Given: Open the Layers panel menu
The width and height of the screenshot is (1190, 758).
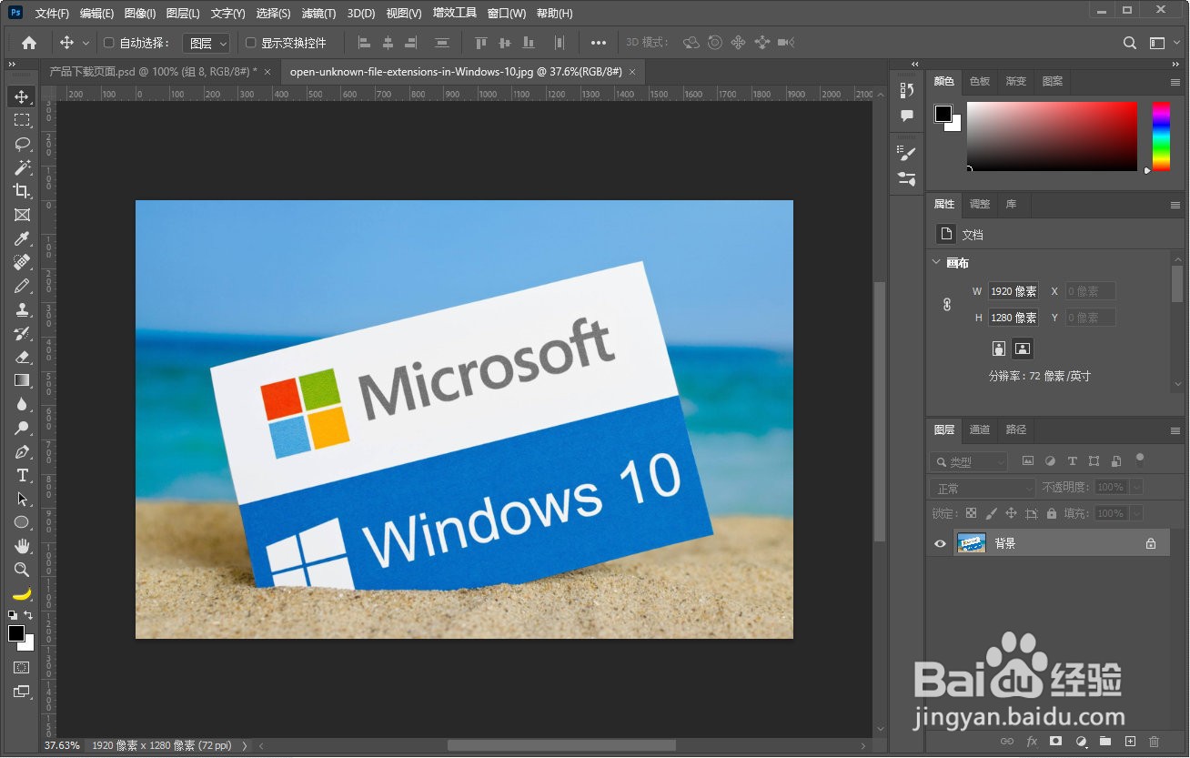Looking at the screenshot, I should pos(1175,430).
